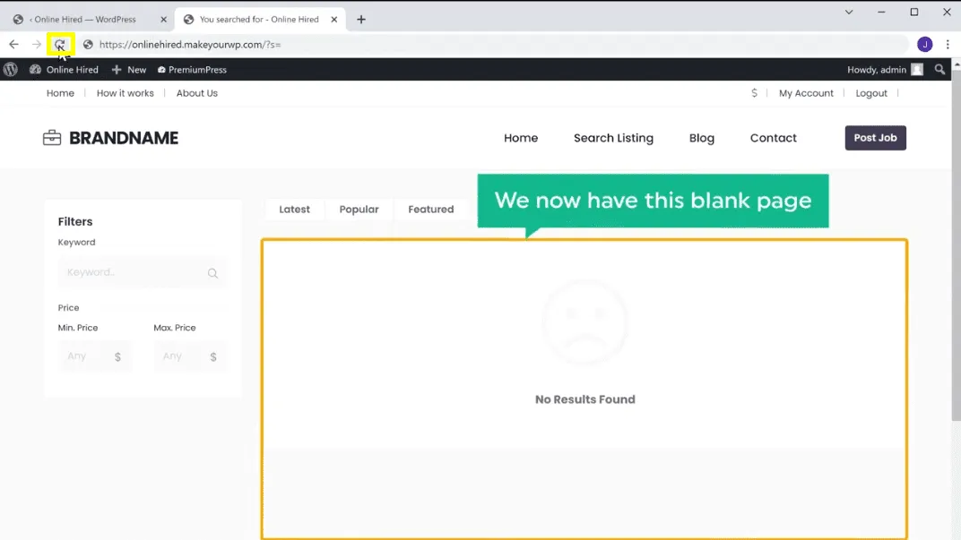Click the Keyword filter input field
Viewport: 961px width, 540px height.
(x=134, y=273)
